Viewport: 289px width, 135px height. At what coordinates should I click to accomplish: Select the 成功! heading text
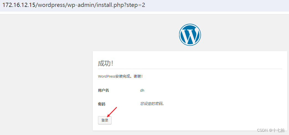coord(105,63)
